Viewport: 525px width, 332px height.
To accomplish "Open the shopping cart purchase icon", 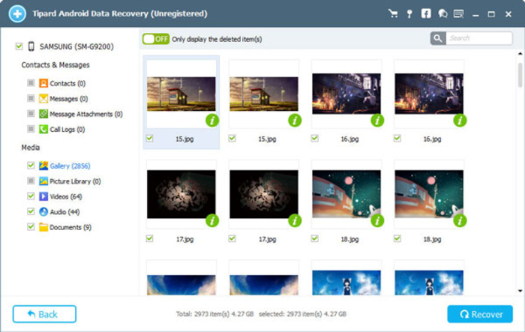I will coord(393,13).
